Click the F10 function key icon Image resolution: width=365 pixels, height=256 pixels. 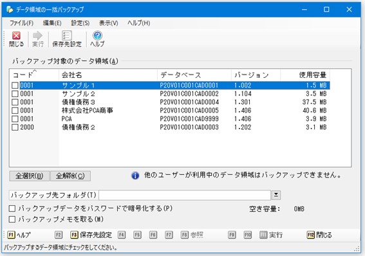[x=247, y=235]
